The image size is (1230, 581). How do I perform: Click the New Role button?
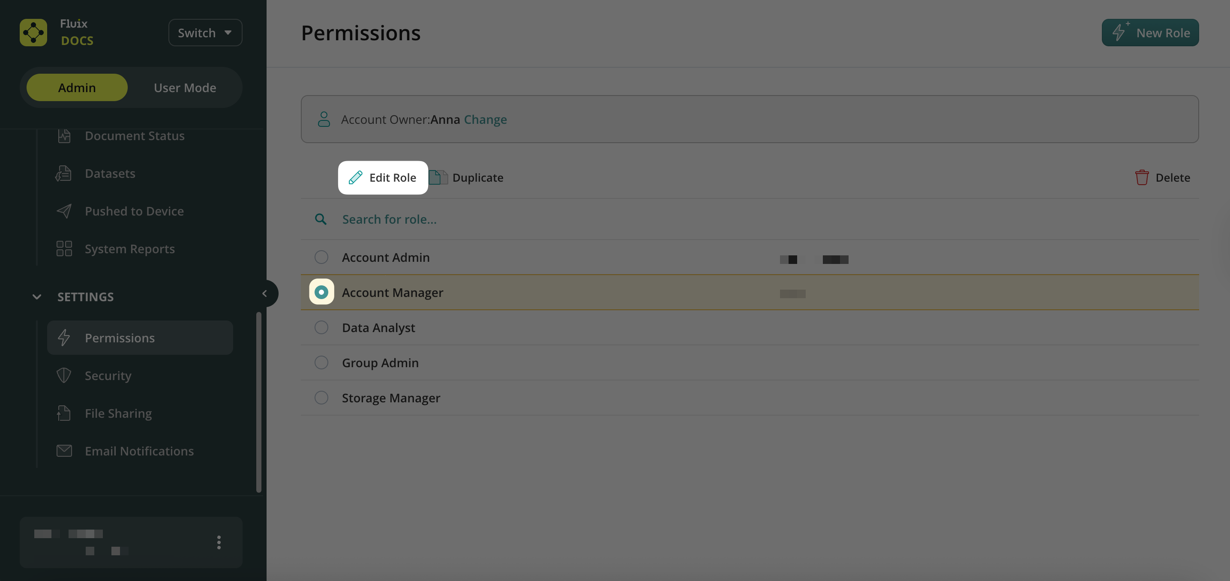click(x=1150, y=33)
